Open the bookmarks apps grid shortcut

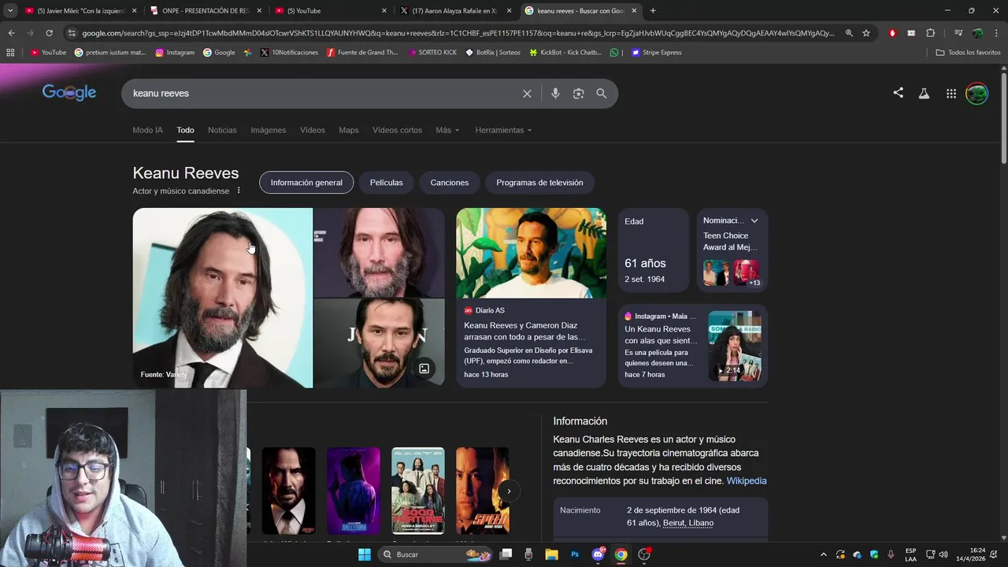tap(10, 53)
